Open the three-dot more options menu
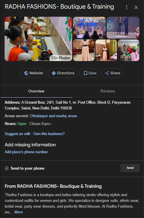This screenshot has height=218, width=144. point(126,7)
